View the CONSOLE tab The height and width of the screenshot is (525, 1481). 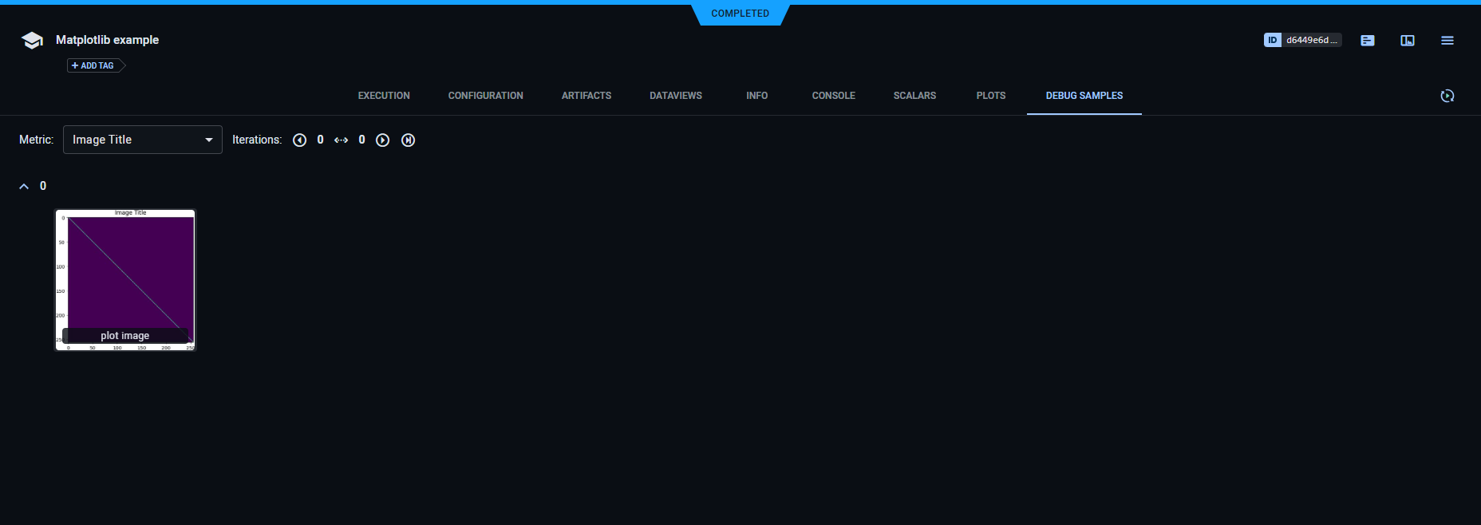[x=833, y=96]
